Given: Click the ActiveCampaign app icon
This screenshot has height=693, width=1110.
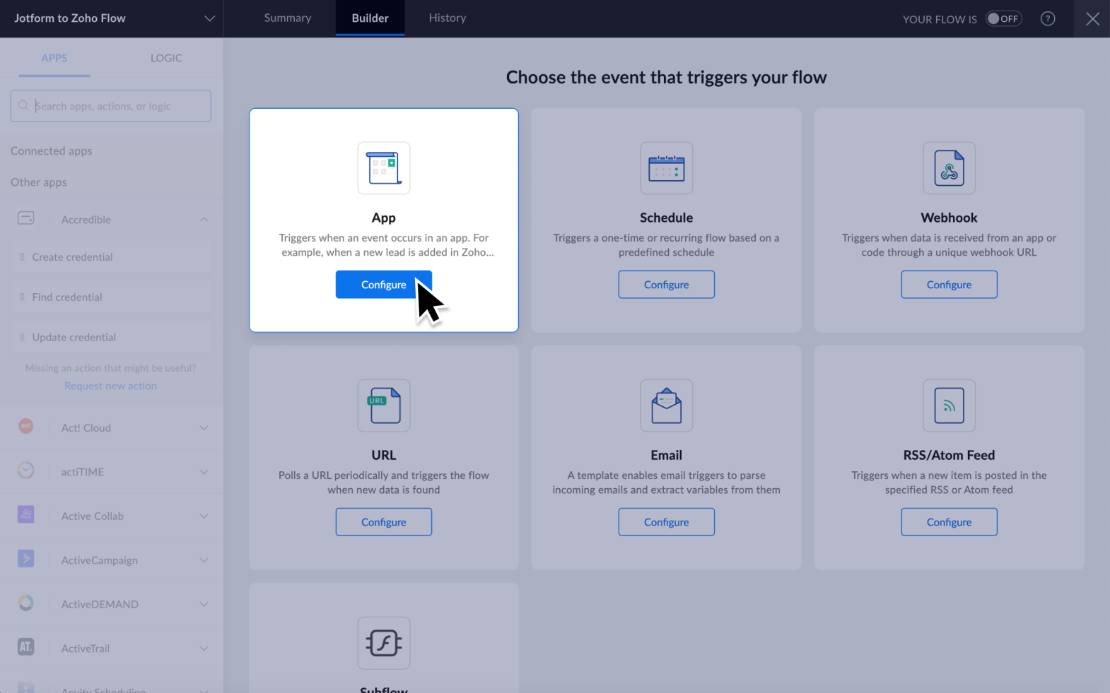Looking at the screenshot, I should tap(26, 559).
